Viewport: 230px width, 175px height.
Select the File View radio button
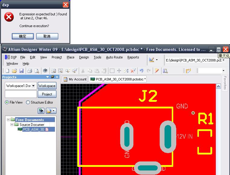[7, 102]
